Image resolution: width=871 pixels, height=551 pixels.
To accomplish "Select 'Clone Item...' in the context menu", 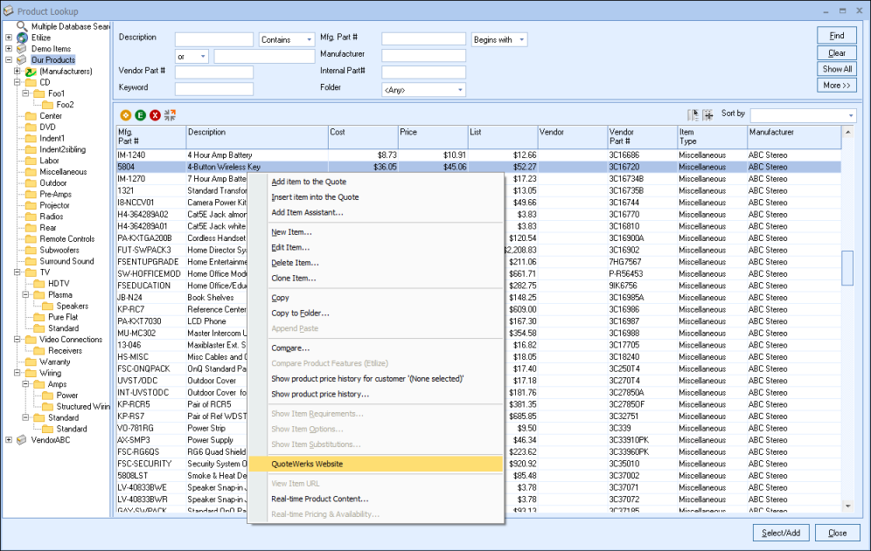I will [x=294, y=278].
